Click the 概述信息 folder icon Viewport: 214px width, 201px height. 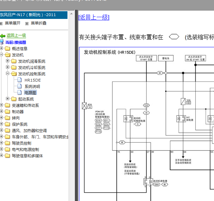7,48
